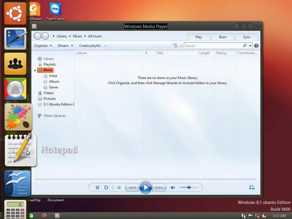292x219 pixels.
Task: Click the Action Center flag tray icon
Action: point(250,216)
